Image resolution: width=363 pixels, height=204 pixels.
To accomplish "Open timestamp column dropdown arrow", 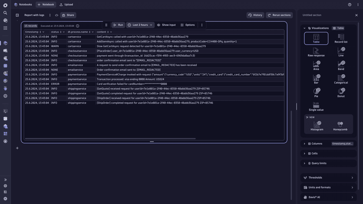I will [43, 32].
